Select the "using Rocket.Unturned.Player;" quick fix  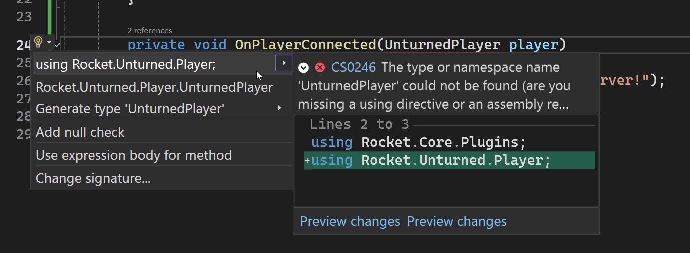pos(126,64)
